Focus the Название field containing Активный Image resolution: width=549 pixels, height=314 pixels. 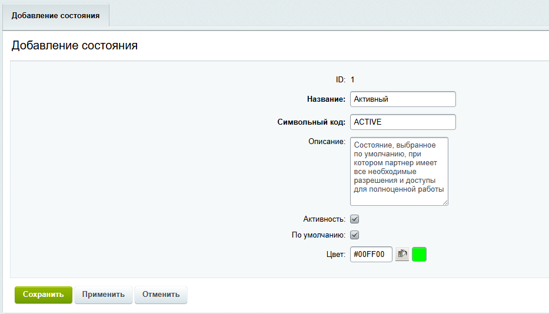(x=402, y=99)
